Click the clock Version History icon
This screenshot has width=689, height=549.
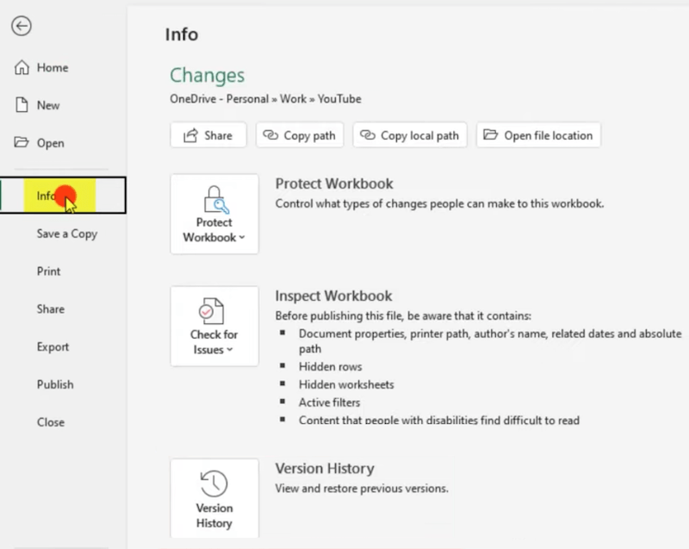pyautogui.click(x=214, y=483)
